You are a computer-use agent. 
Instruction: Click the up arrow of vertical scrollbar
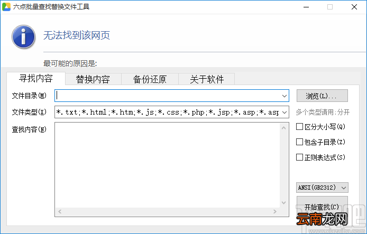(283, 128)
